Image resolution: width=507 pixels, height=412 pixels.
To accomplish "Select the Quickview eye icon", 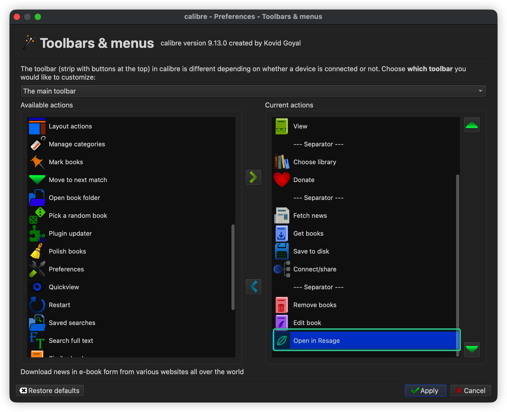I will click(x=37, y=287).
